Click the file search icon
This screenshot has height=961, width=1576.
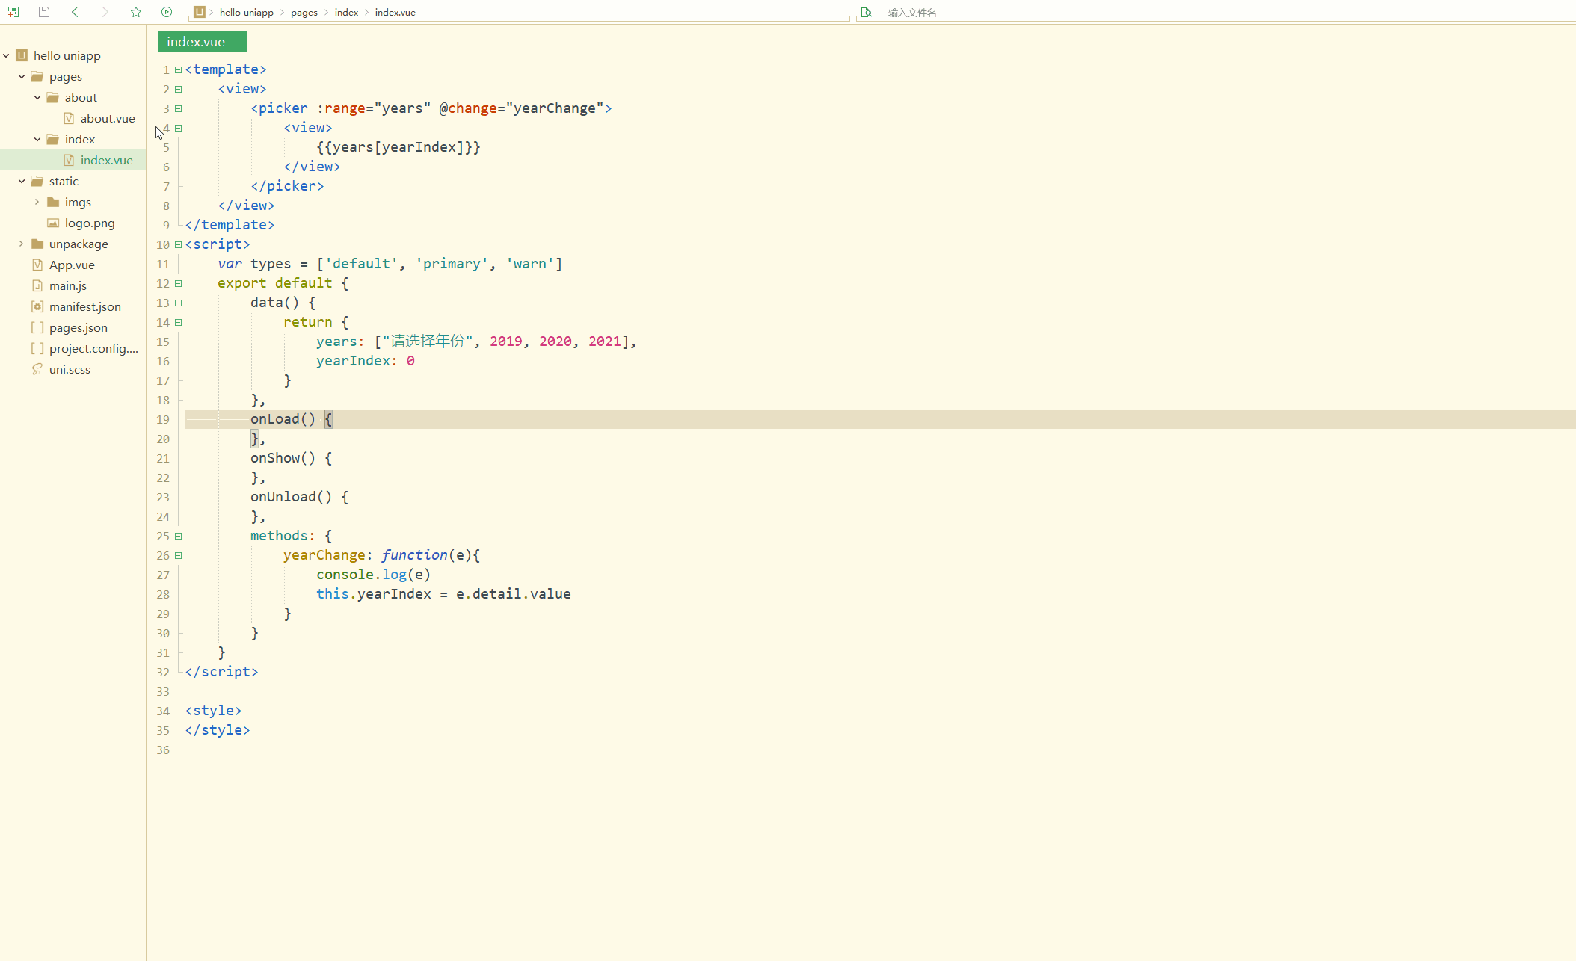(x=867, y=13)
